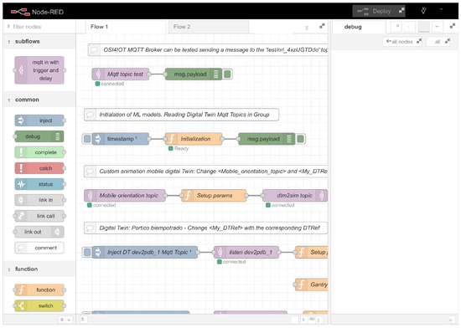The width and height of the screenshot is (461, 328).
Task: Select the 'Mobile orientation topic' node
Action: coord(125,196)
